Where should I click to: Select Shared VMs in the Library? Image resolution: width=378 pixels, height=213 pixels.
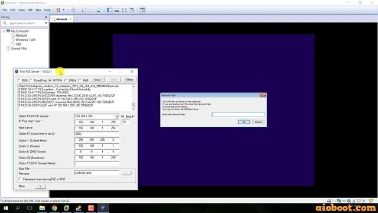pos(19,49)
